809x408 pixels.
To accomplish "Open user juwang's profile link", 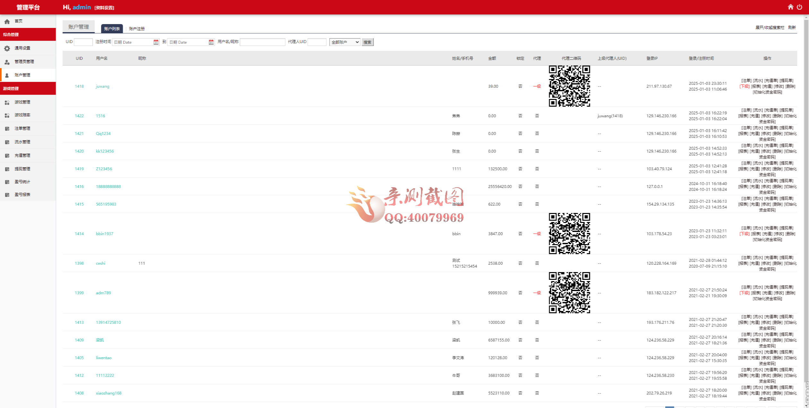I will [102, 86].
